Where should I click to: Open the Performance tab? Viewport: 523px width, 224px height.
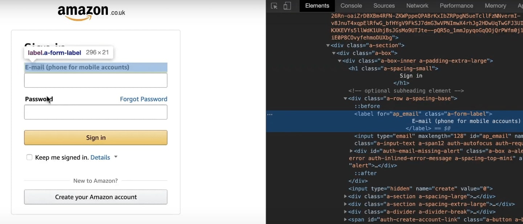coord(457,6)
